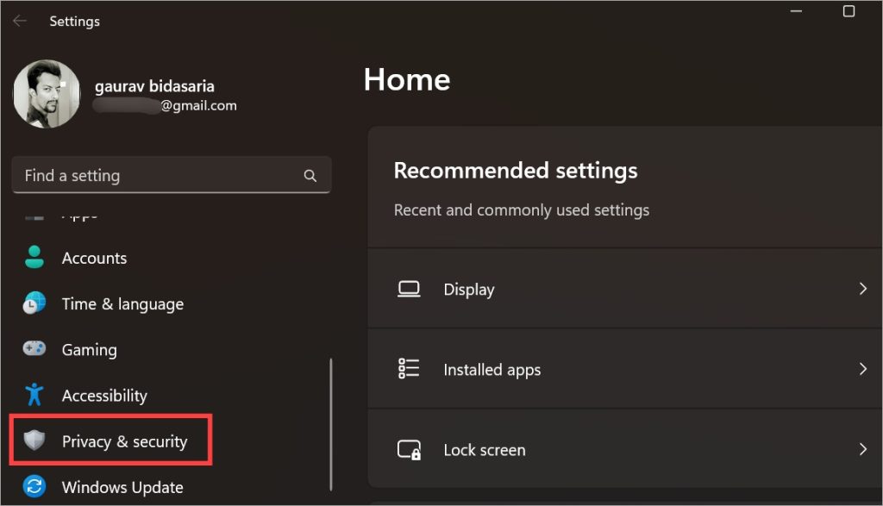883x506 pixels.
Task: Select Privacy & security in sidebar
Action: pos(124,441)
